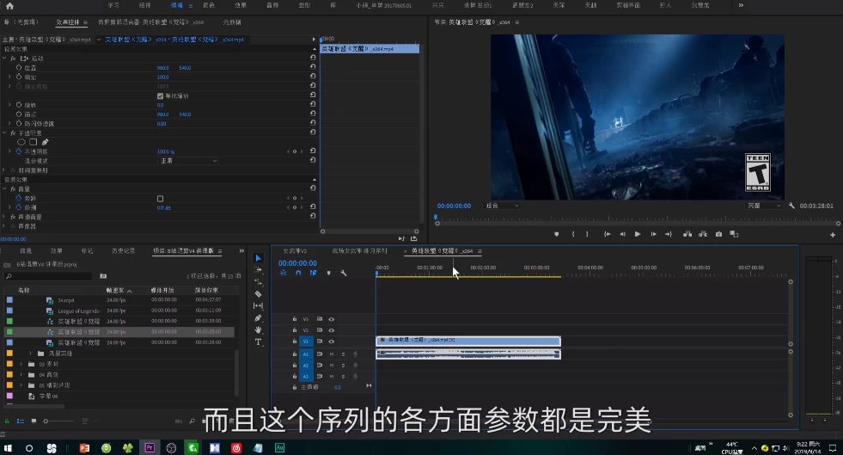
Task: Click the Home icon at top left
Action: (x=9, y=5)
